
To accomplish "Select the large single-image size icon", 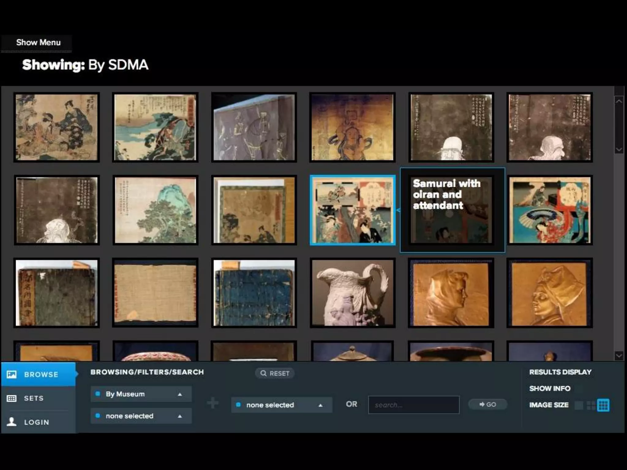I will click(579, 405).
